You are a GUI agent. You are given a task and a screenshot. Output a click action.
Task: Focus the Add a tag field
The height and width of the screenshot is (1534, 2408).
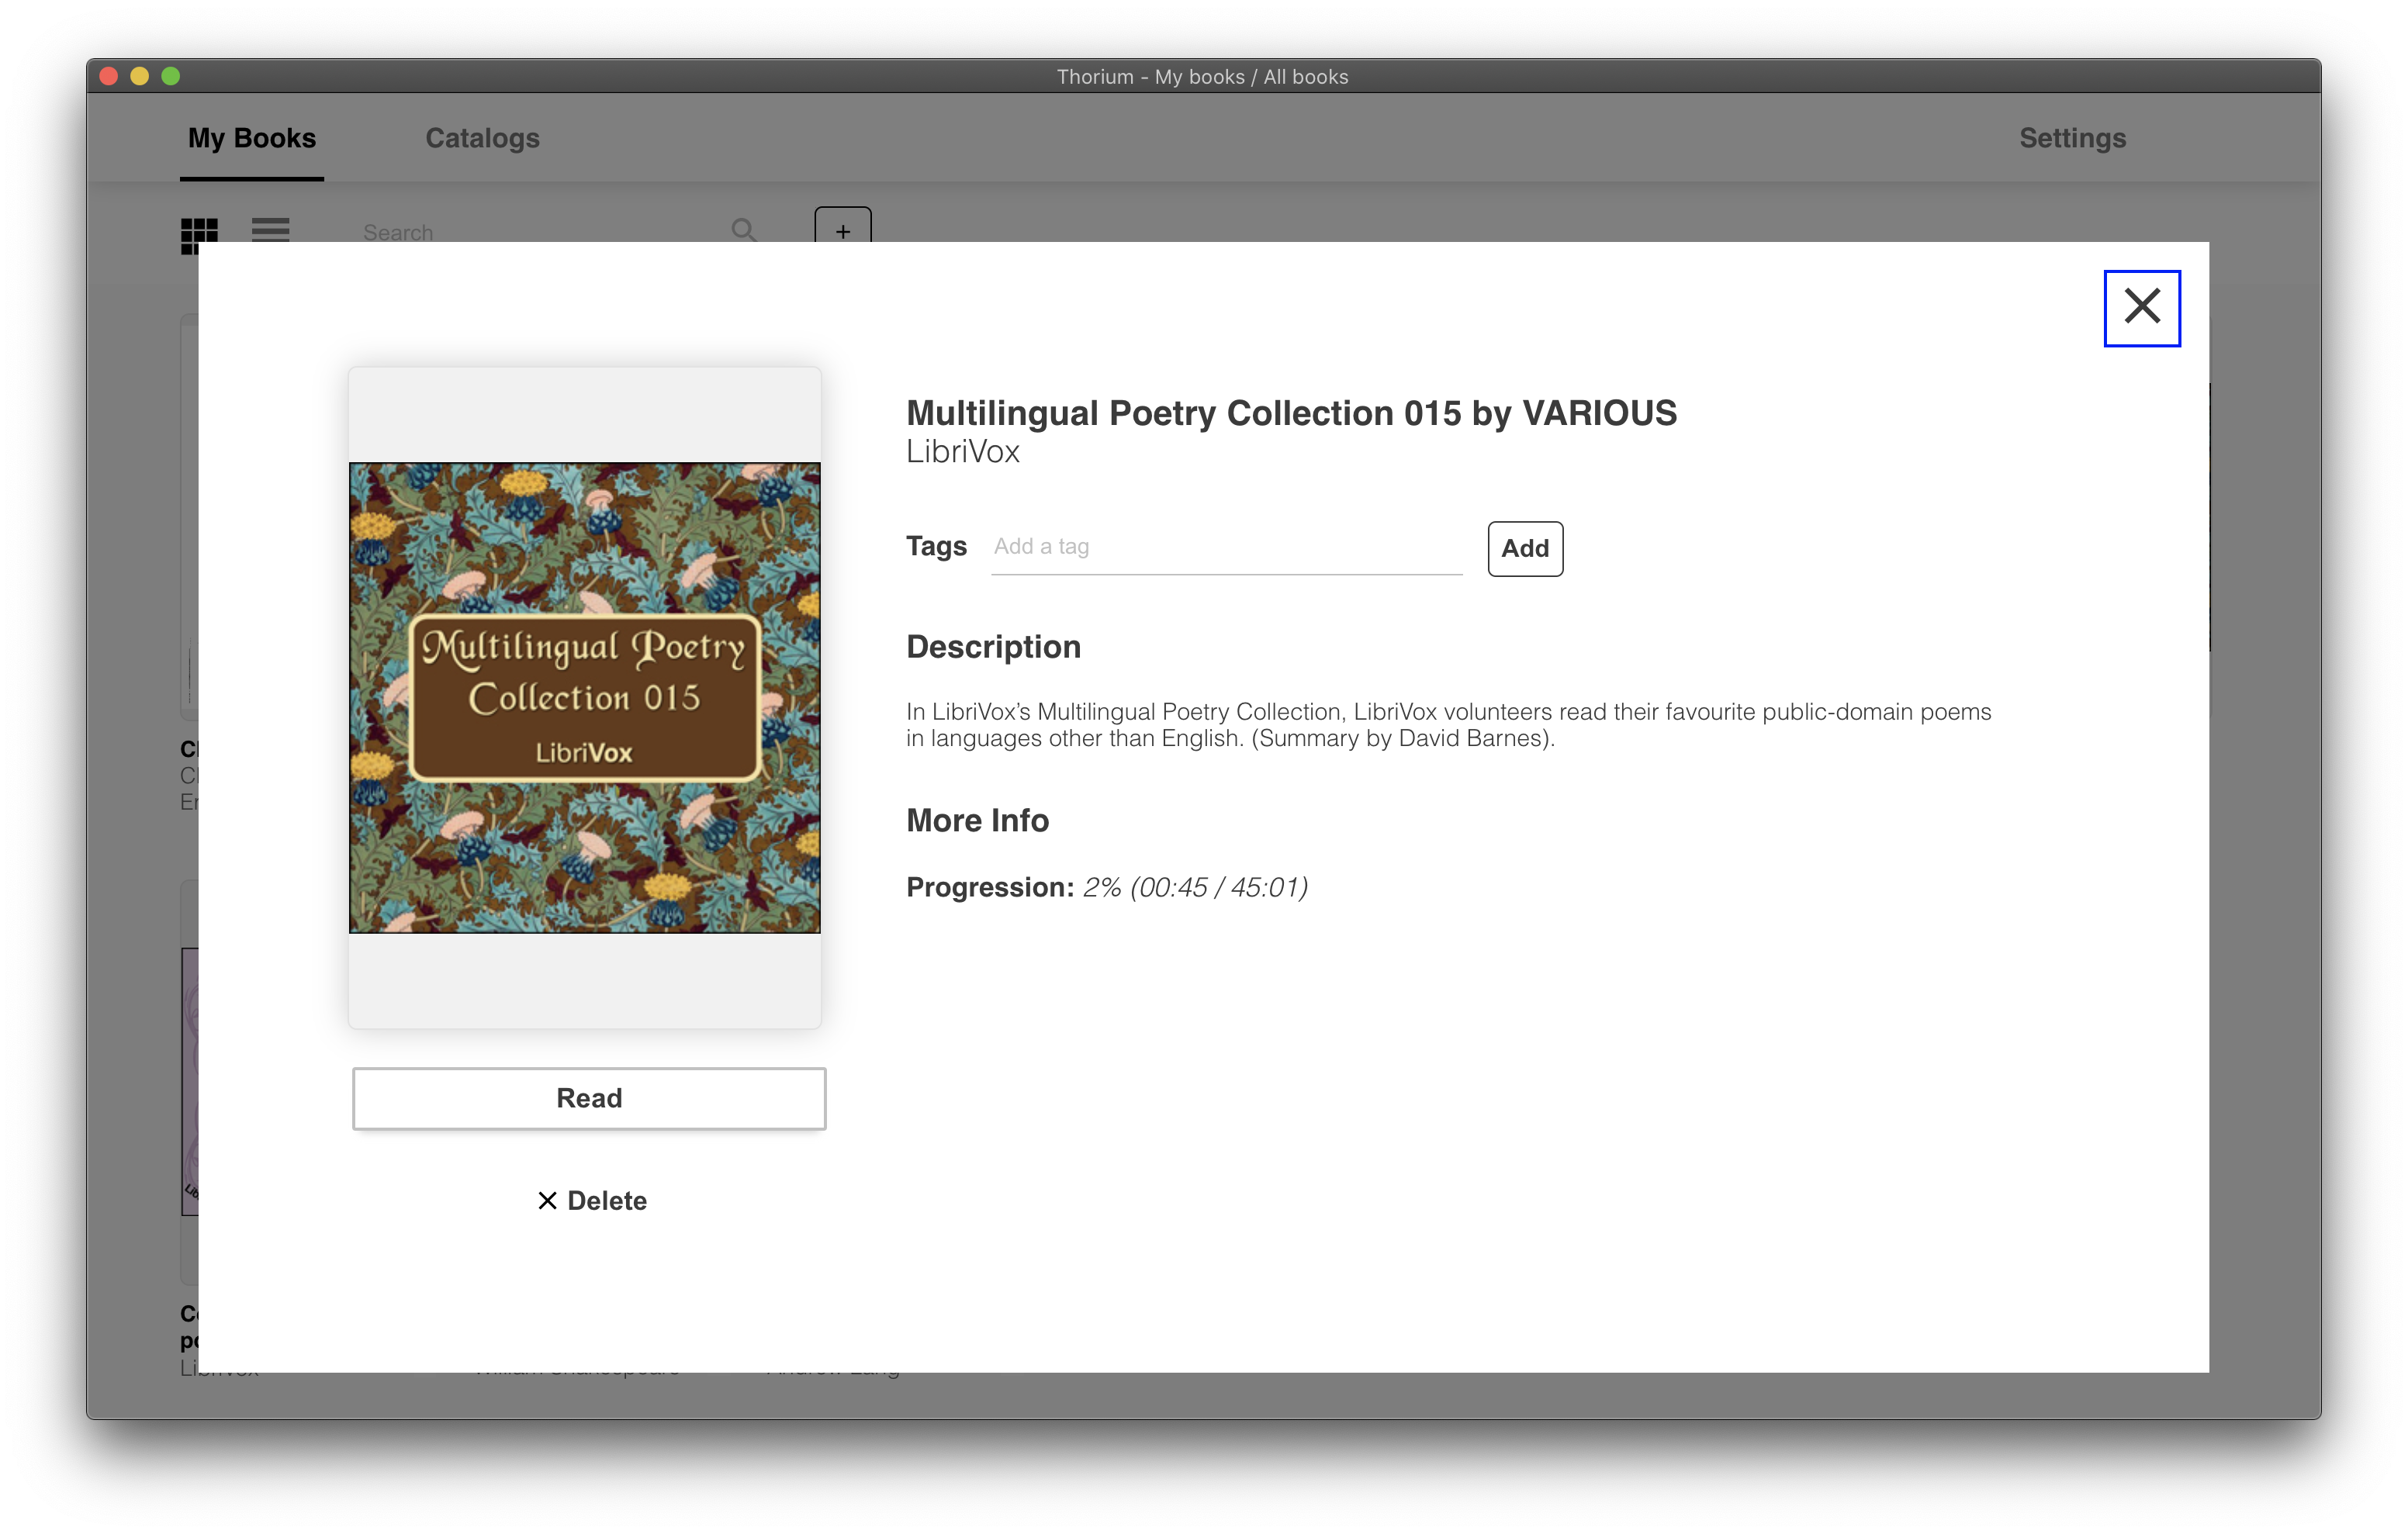1225,547
